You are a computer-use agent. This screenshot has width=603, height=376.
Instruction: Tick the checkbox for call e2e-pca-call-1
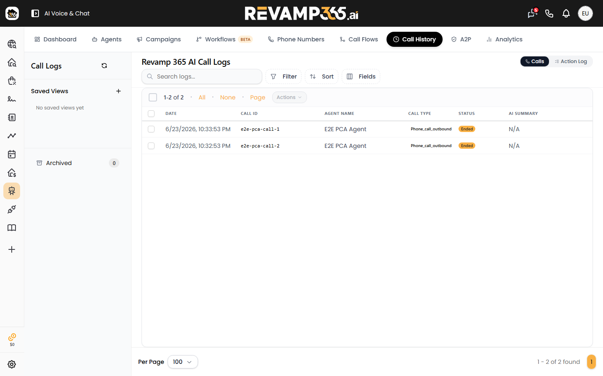point(151,129)
